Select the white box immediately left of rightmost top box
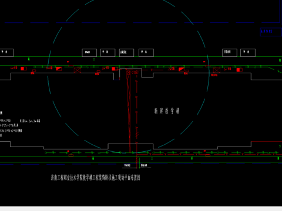 coord(230,53)
